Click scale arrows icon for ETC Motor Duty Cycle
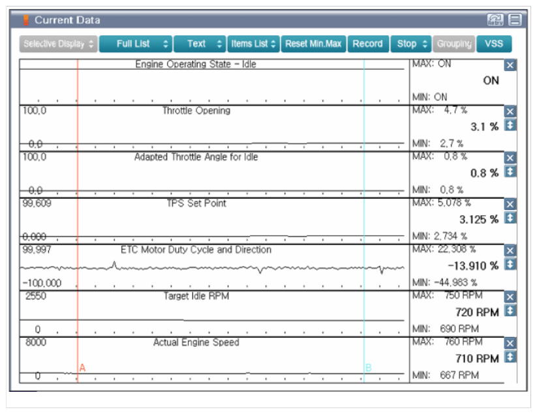 click(x=510, y=264)
